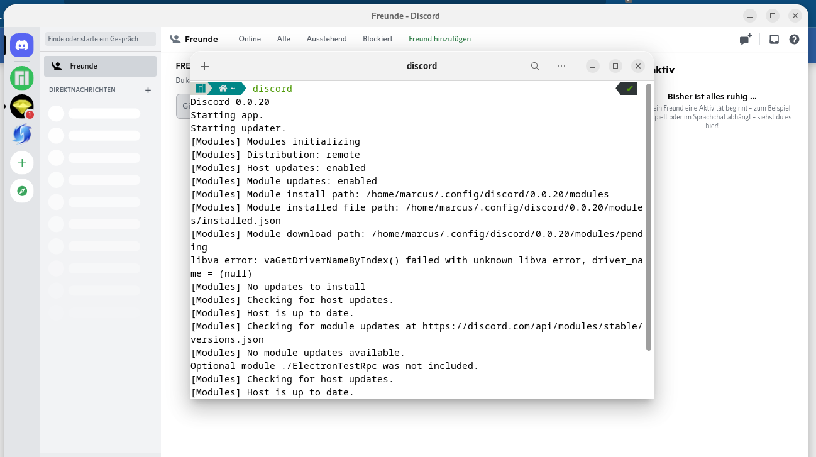Maximize the terminal window
The height and width of the screenshot is (457, 816).
615,66
